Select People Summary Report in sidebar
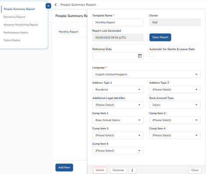 [19, 9]
